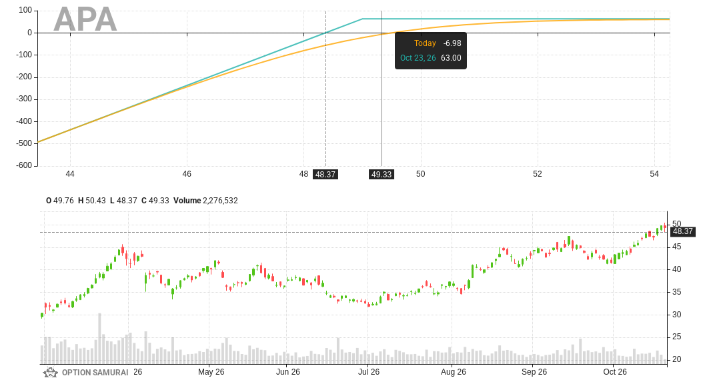Click the 'OPTION SAMURAI' brand text

point(95,373)
